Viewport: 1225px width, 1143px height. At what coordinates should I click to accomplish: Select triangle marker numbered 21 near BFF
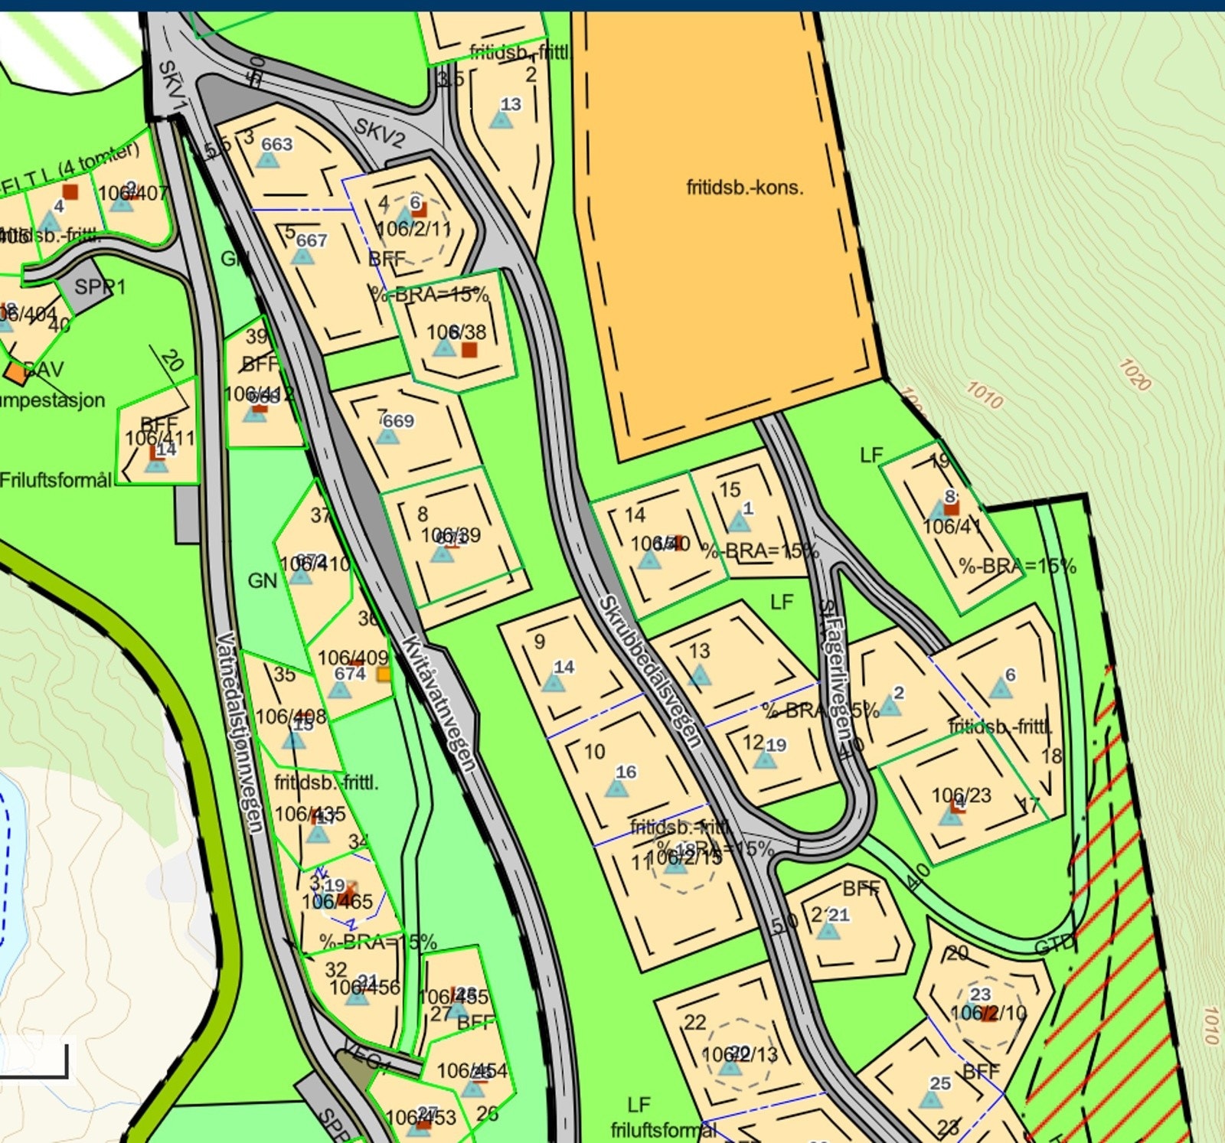pyautogui.click(x=827, y=929)
